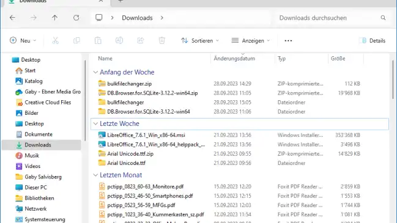Select pctipp_1023_36-40_Kummerkasten_sz.pdf
The width and height of the screenshot is (397, 223).
pyautogui.click(x=155, y=214)
